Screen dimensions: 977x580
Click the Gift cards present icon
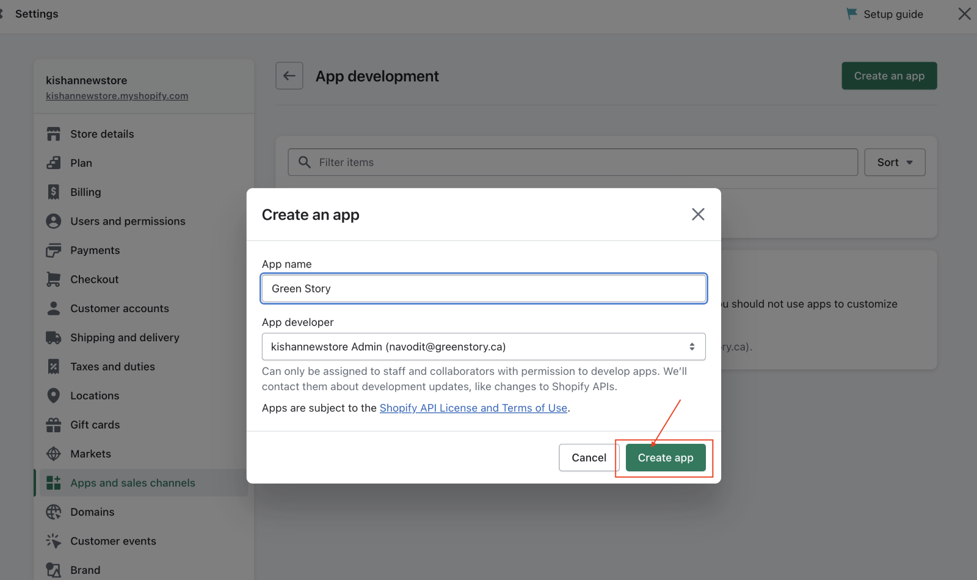click(x=54, y=425)
